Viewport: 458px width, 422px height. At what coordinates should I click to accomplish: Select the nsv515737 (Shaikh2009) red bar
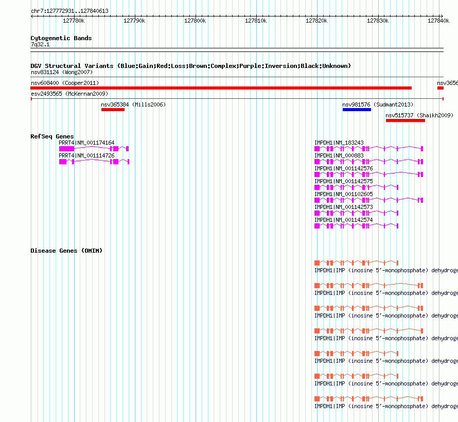406,120
